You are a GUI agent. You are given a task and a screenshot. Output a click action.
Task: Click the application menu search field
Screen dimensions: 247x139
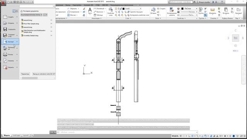37,6
